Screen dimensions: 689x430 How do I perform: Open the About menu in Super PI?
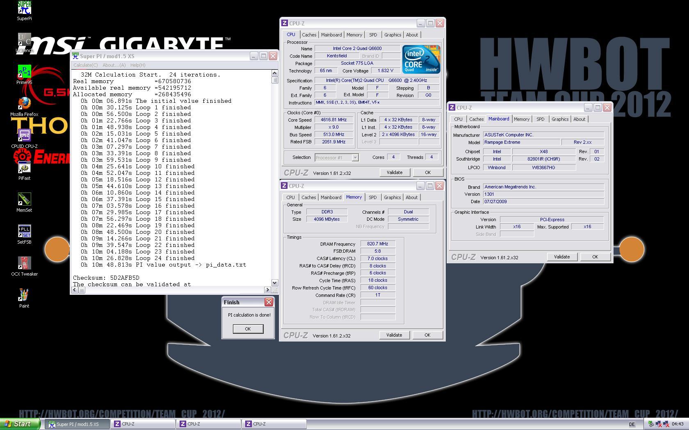[x=114, y=65]
